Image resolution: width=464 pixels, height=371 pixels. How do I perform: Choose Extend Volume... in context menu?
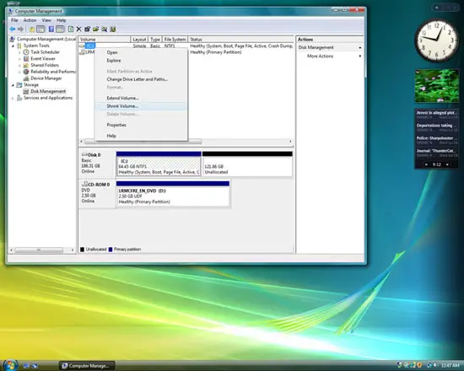point(141,98)
